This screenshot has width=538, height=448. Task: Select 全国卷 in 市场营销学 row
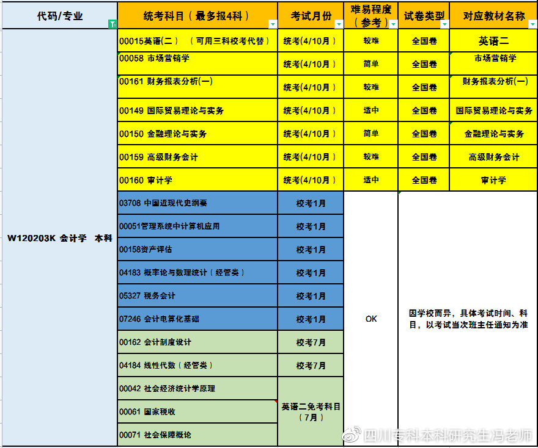424,63
